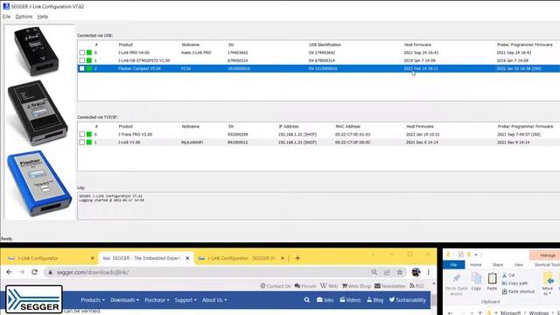The width and height of the screenshot is (560, 315).
Task: Click green status indicator of J-Link PRO V4.00
Action: pyautogui.click(x=89, y=52)
